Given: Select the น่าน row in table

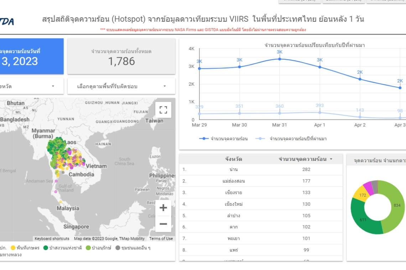Looking at the screenshot, I should point(233,169).
